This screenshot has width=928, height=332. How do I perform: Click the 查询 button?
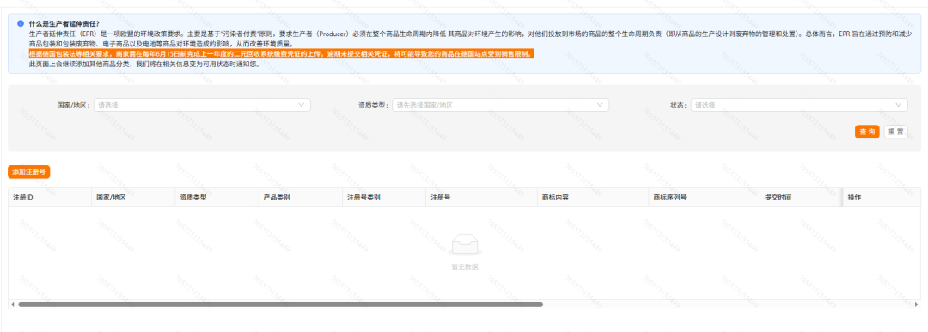pos(867,132)
